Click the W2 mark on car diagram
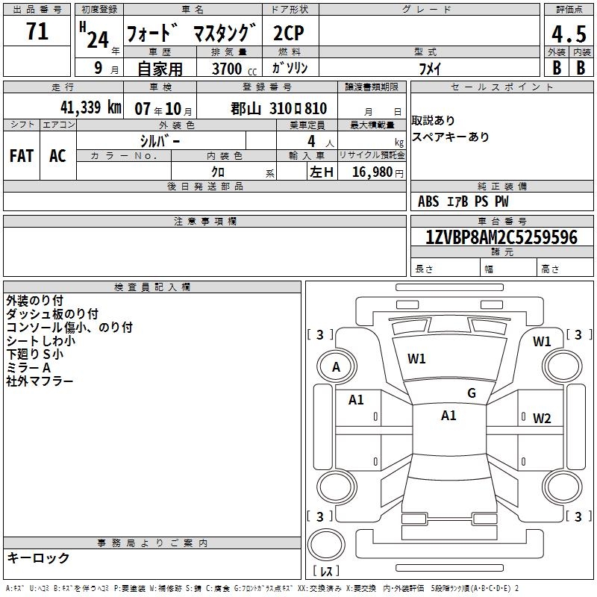Viewport: 597px width, 597px height. 541,418
